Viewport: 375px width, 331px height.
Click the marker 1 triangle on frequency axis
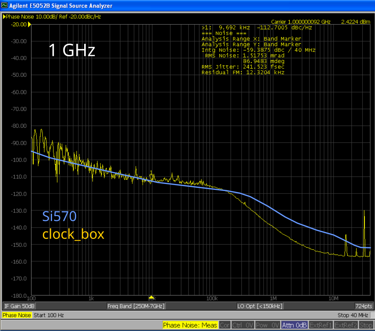151,298
